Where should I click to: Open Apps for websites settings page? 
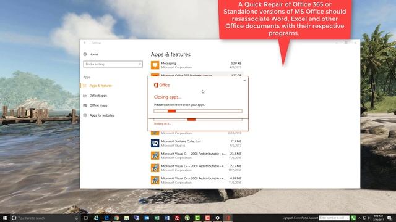coord(101,115)
